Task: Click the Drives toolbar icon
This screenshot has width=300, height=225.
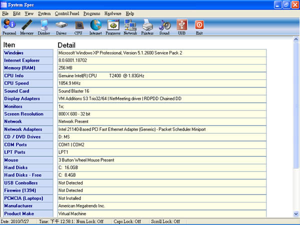Action: 61,27
